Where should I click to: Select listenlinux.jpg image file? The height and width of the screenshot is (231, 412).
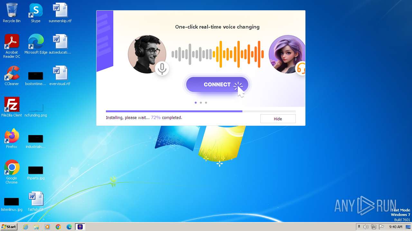(12, 204)
